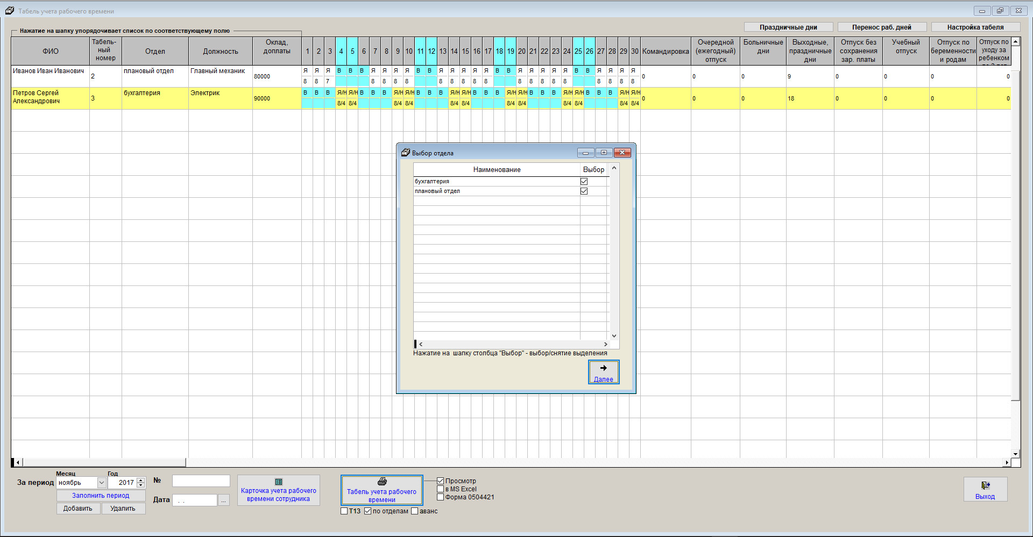This screenshot has height=537, width=1033.
Task: Open the date picker ellipsis button next to Дата
Action: [224, 500]
